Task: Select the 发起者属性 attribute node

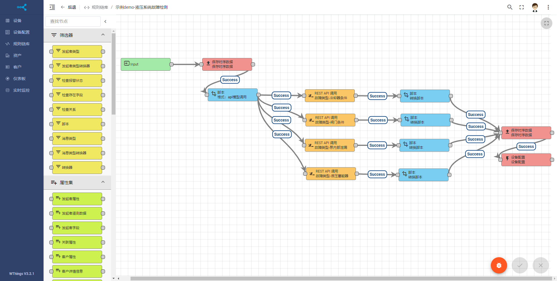Action: pos(77,199)
